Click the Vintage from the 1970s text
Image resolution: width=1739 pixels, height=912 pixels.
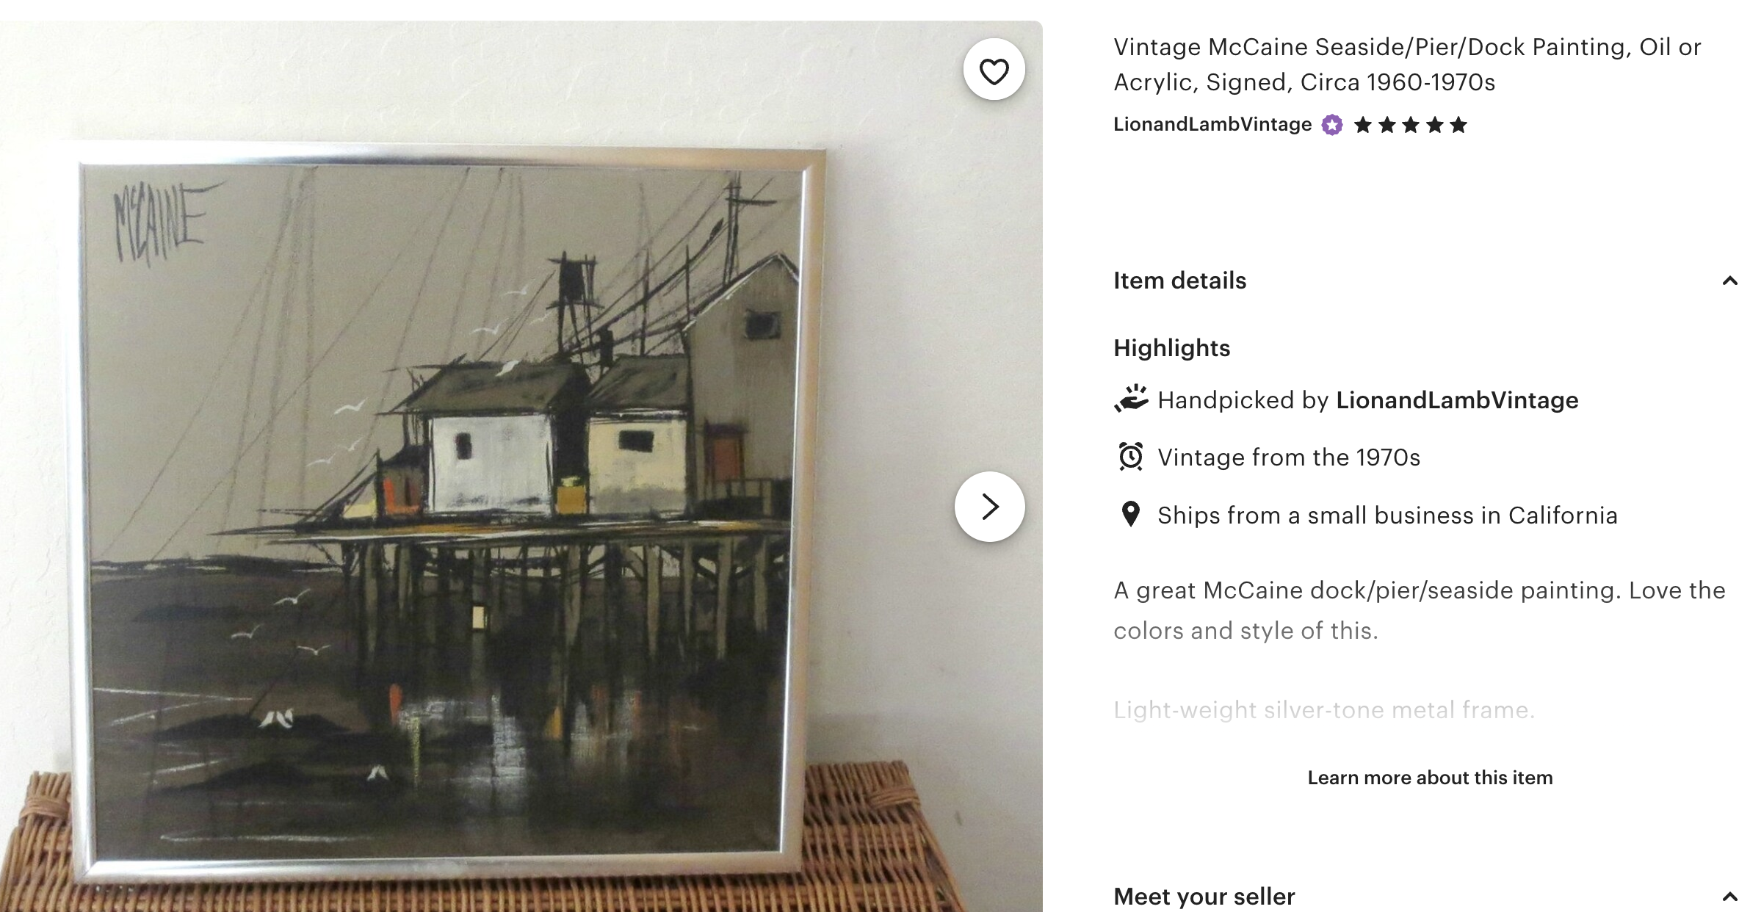pyautogui.click(x=1289, y=457)
